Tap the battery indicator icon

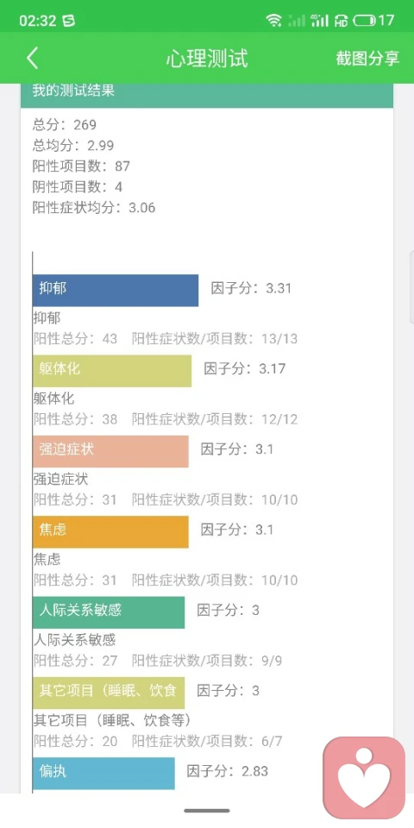coord(364,21)
